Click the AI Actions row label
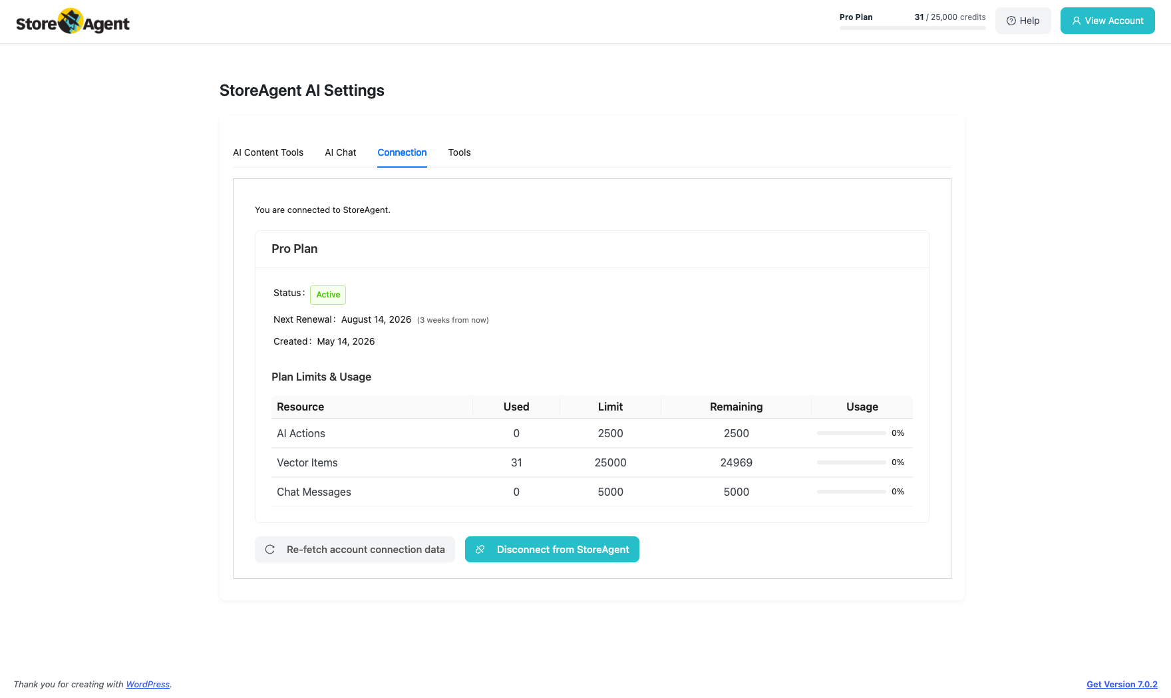The image size is (1171, 698). click(x=301, y=433)
